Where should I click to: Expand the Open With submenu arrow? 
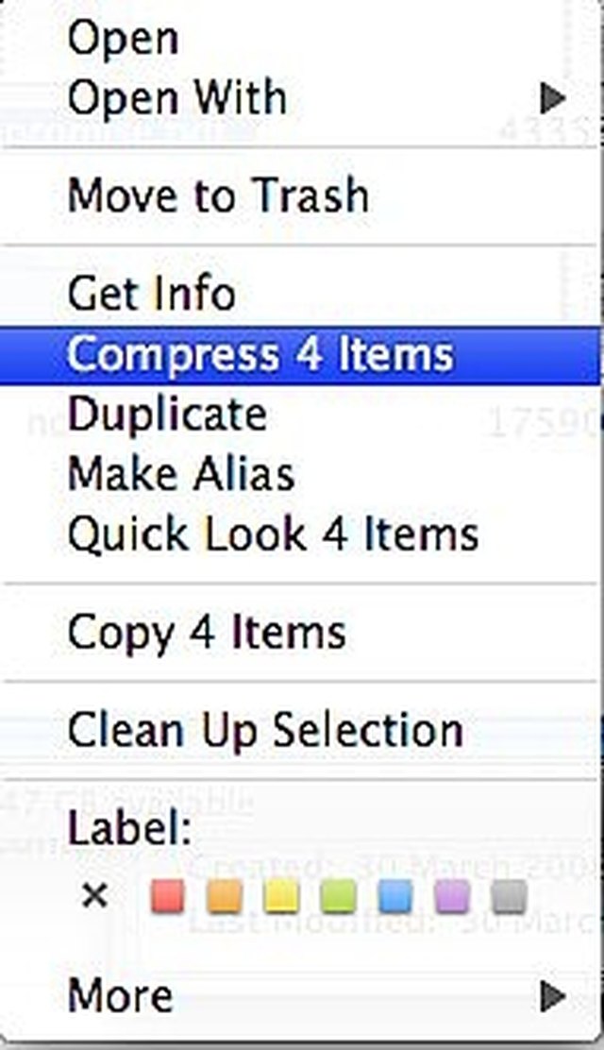tap(552, 98)
